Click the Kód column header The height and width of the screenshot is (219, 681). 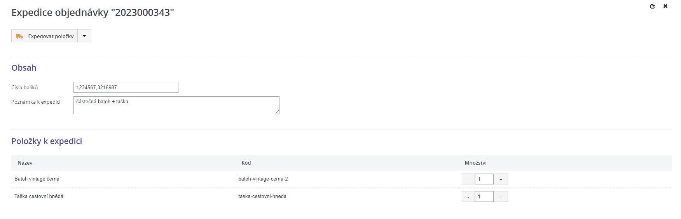[x=246, y=163]
